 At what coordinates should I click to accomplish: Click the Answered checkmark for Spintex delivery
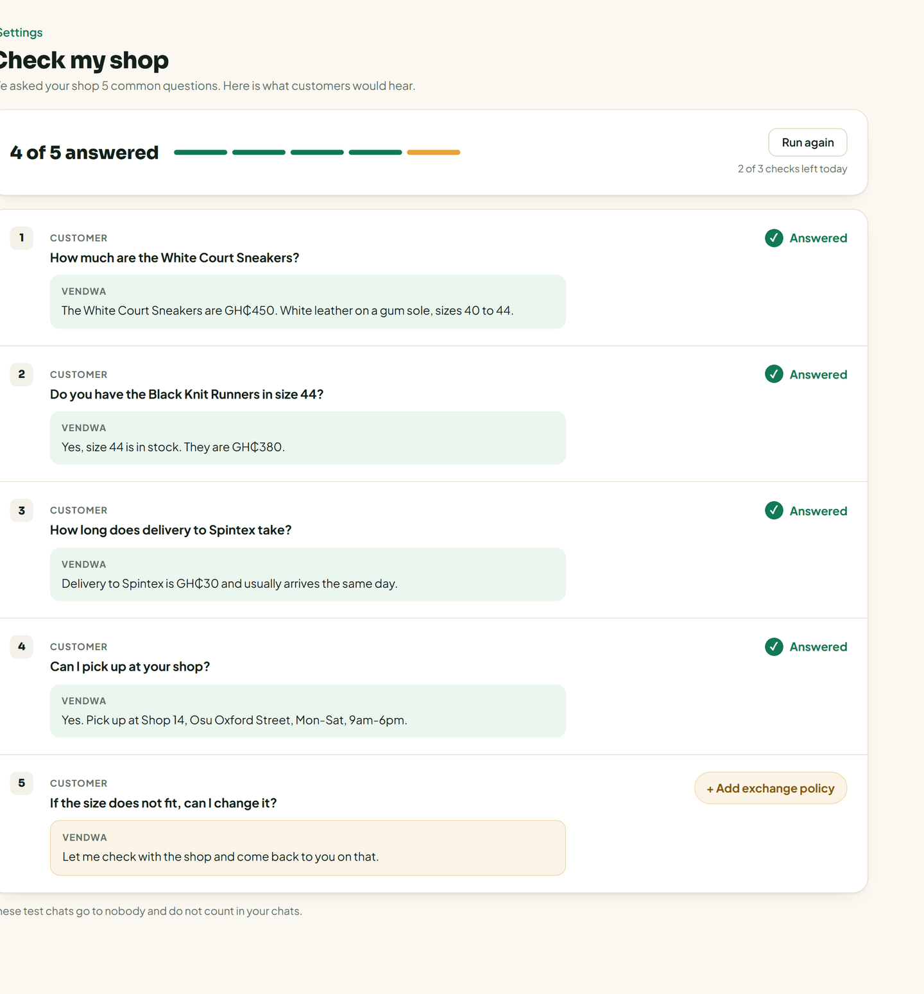point(774,511)
